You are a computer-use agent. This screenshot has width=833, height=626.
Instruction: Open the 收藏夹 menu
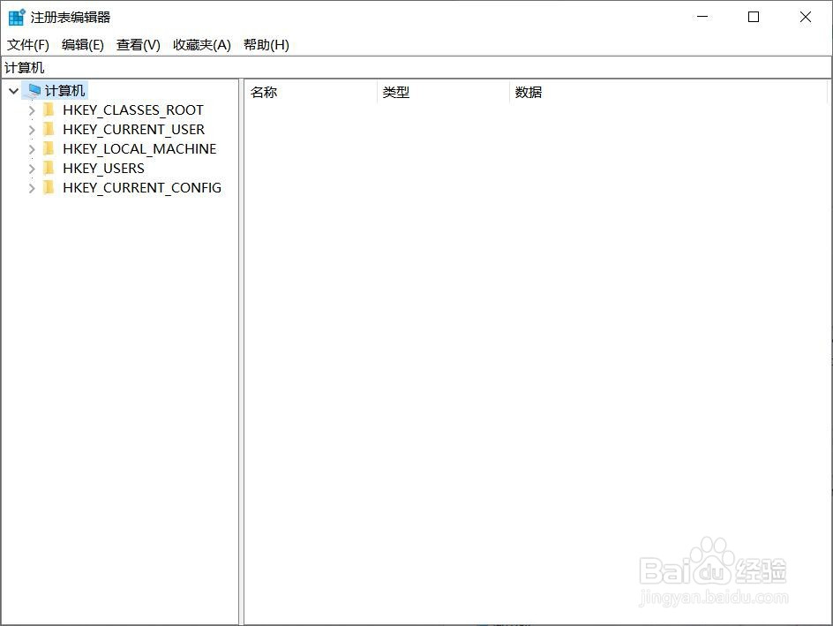coord(201,44)
